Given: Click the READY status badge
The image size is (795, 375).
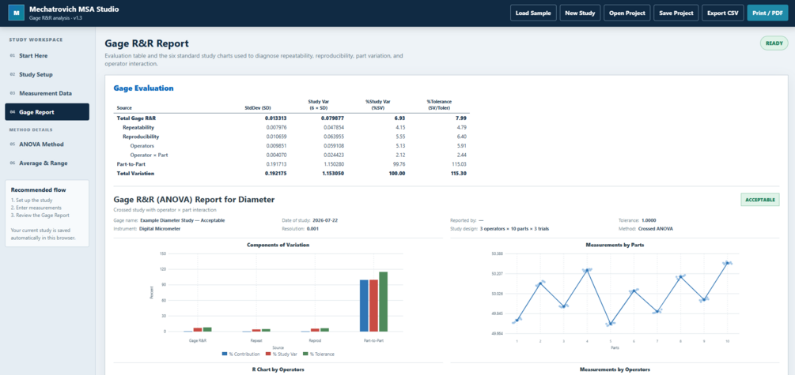Looking at the screenshot, I should tap(774, 43).
